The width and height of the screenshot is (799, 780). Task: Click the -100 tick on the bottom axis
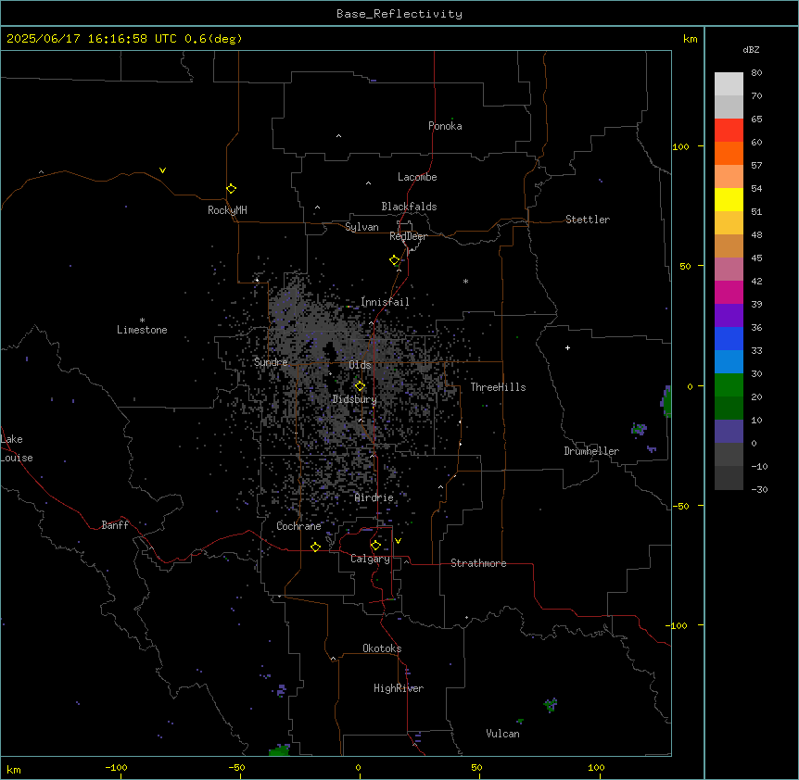116,767
